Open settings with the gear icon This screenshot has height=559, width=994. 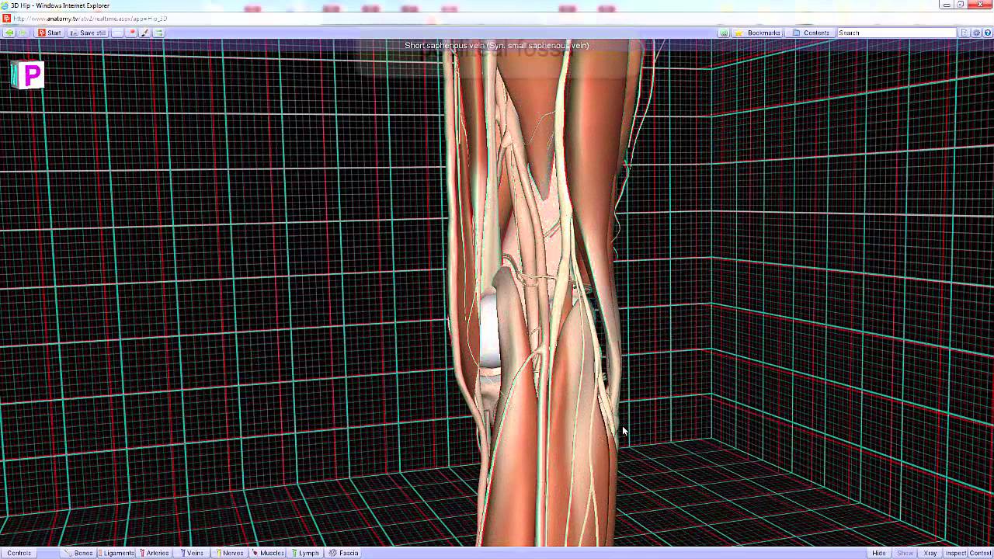pos(976,33)
